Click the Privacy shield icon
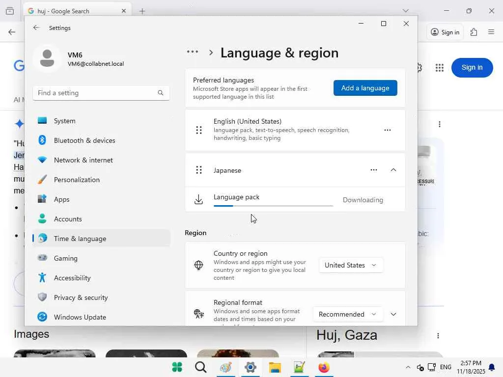Viewport: 503px width, 377px height. [42, 297]
